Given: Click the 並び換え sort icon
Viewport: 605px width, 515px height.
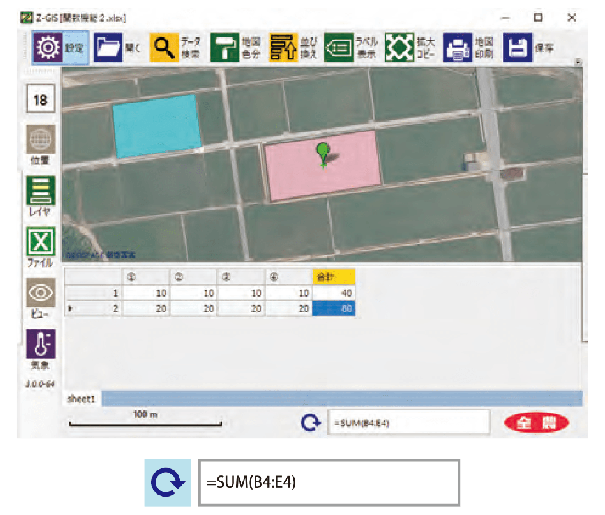Looking at the screenshot, I should (x=283, y=48).
